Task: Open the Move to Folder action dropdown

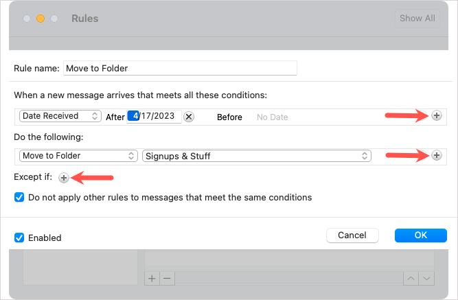Action: tap(78, 156)
